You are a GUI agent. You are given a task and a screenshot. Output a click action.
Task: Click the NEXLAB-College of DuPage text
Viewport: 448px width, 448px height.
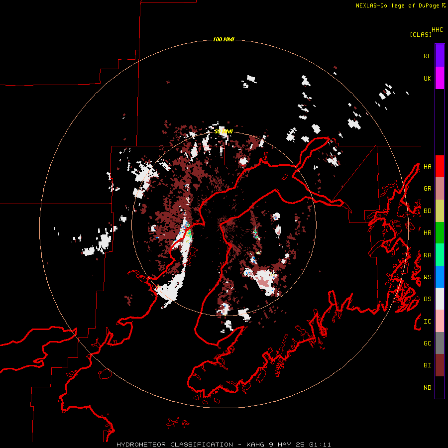397,5
